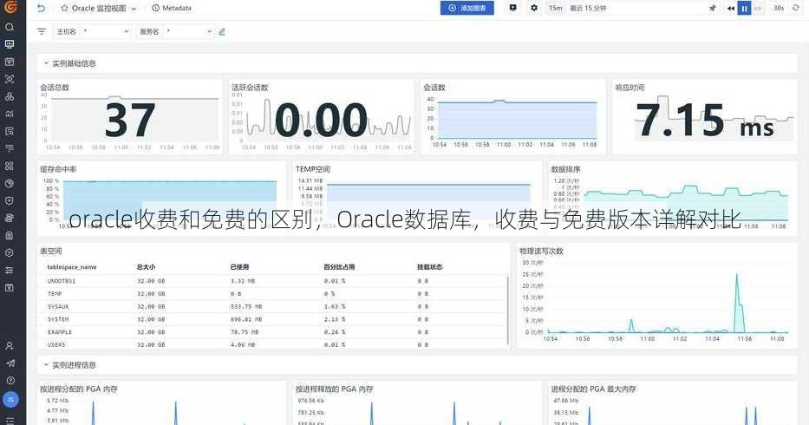This screenshot has width=809, height=425.
Task: Open the 服务名 filter dropdown
Action: point(188,31)
